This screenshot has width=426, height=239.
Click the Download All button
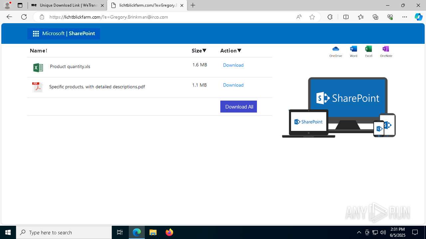239,107
